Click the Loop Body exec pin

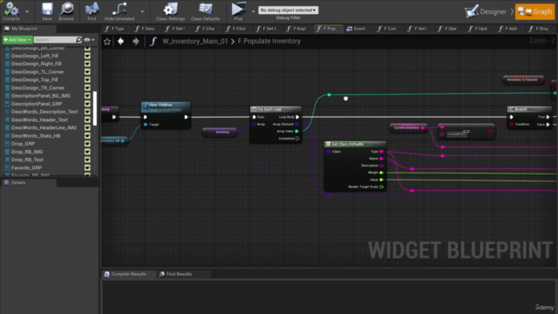[297, 117]
